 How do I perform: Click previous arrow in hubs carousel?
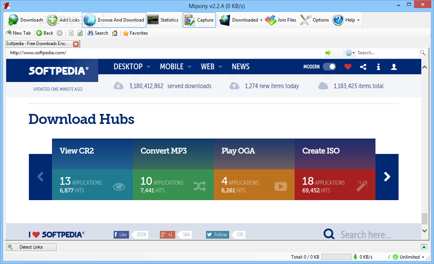click(x=40, y=177)
